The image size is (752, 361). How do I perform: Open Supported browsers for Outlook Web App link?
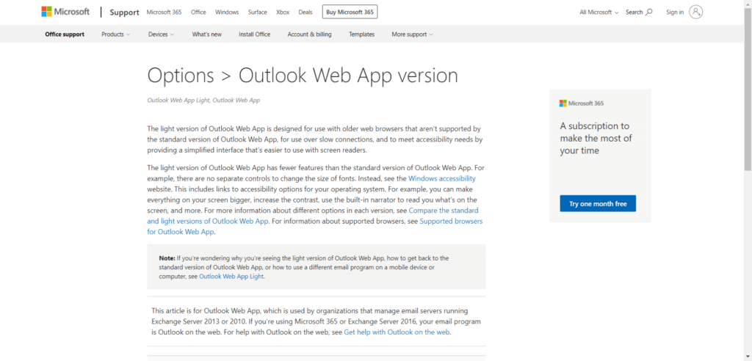click(450, 221)
